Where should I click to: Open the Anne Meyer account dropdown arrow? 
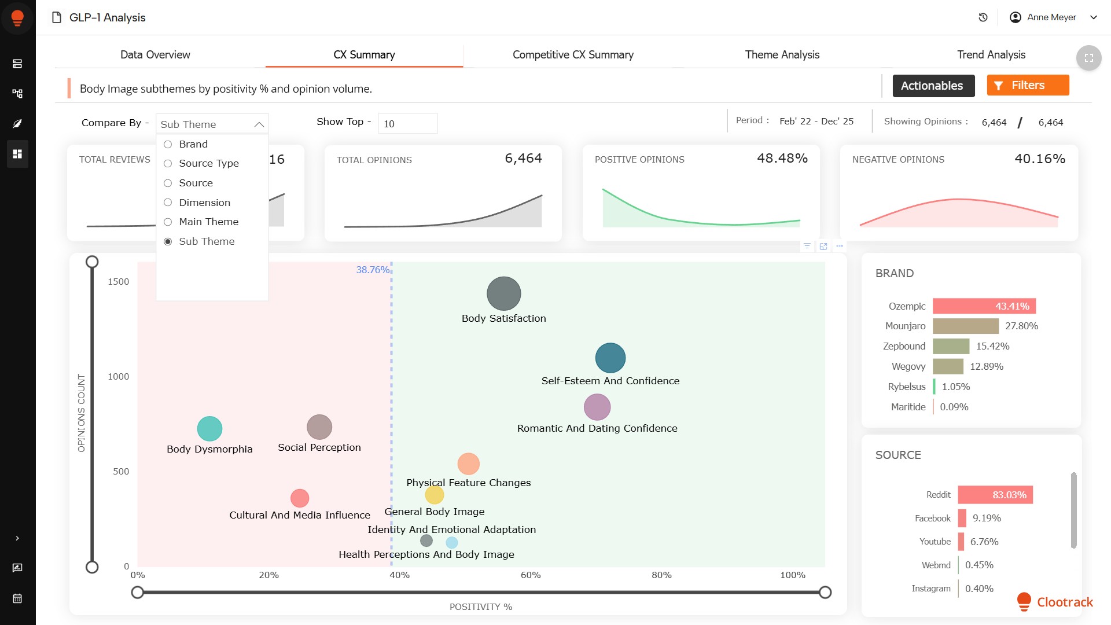tap(1093, 17)
